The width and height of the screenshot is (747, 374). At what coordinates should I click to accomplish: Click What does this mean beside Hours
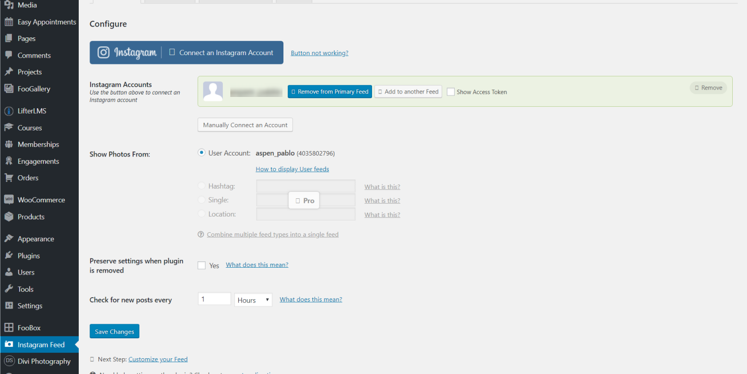(x=311, y=299)
